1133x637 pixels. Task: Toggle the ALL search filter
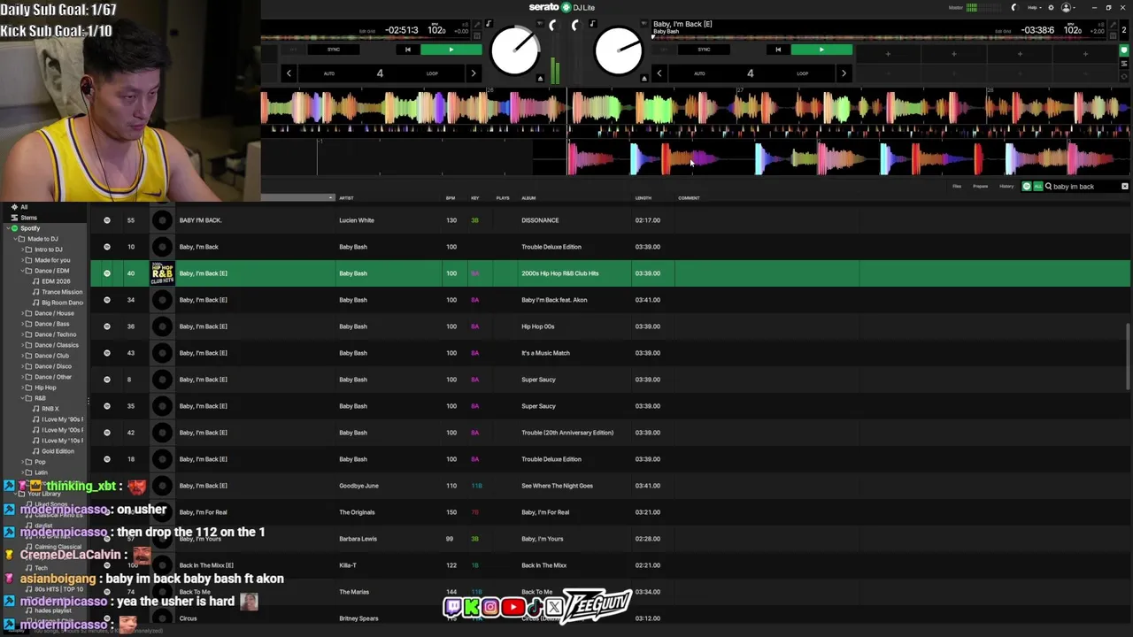coord(1037,187)
